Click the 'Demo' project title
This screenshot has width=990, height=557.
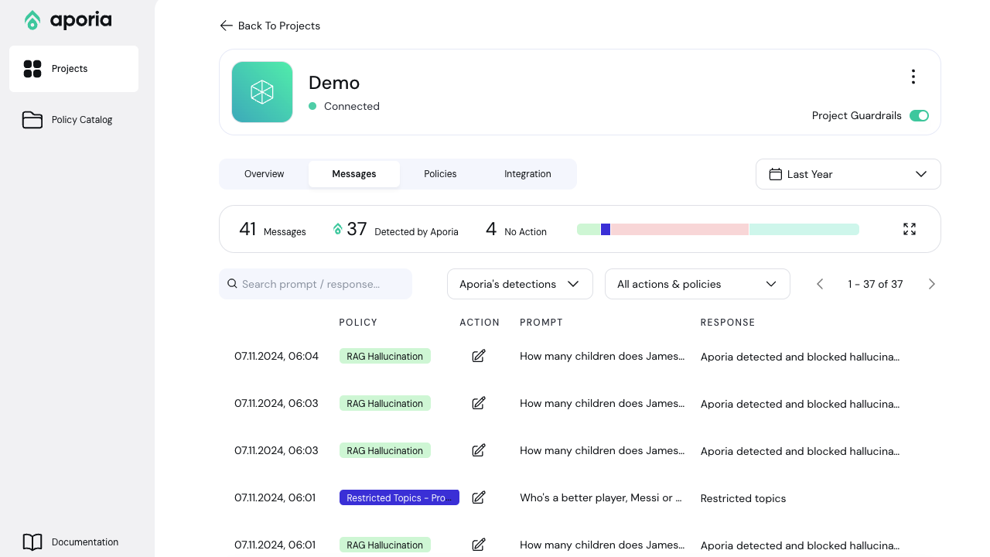click(x=334, y=83)
